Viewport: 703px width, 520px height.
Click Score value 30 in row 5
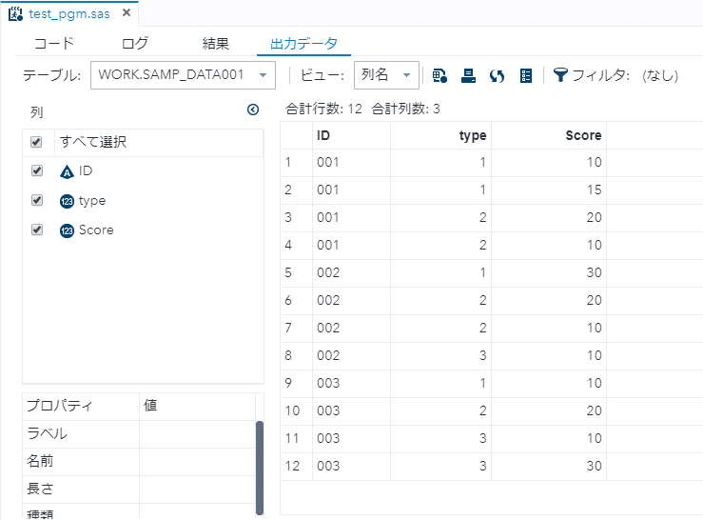549,273
